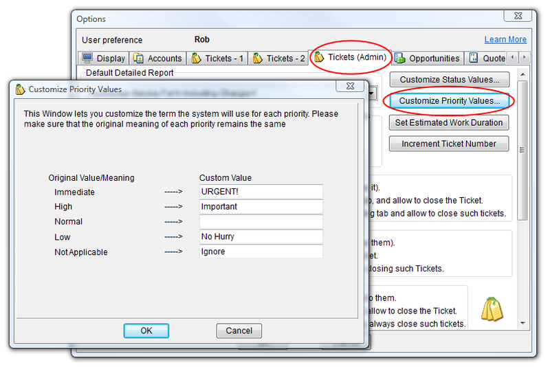Click the Accounts tab icon
Screen dimensions: 550x367
[x=138, y=58]
